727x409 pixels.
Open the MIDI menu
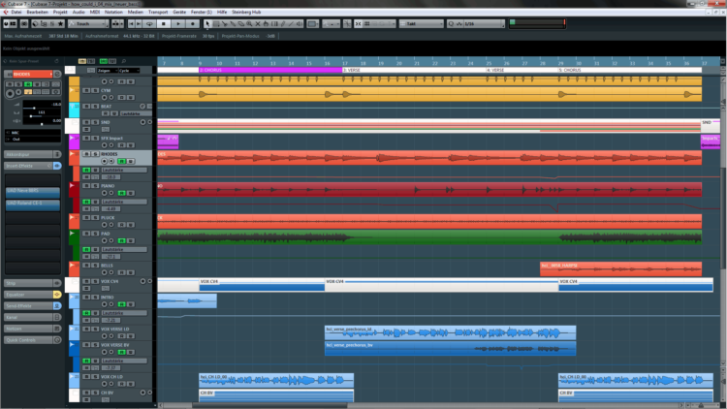(95, 12)
